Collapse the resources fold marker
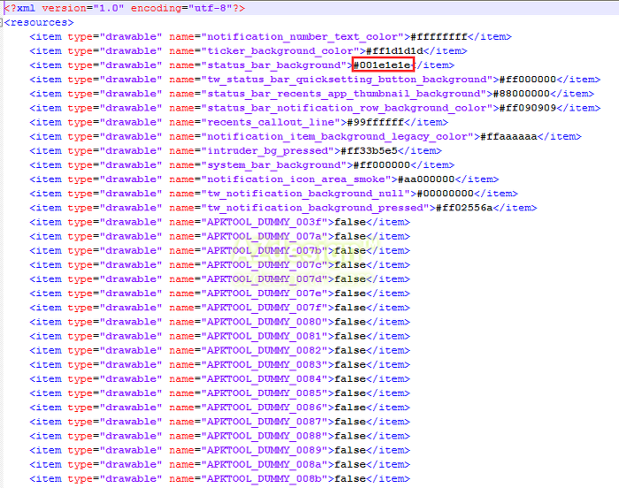The height and width of the screenshot is (488, 619). pos(1,22)
